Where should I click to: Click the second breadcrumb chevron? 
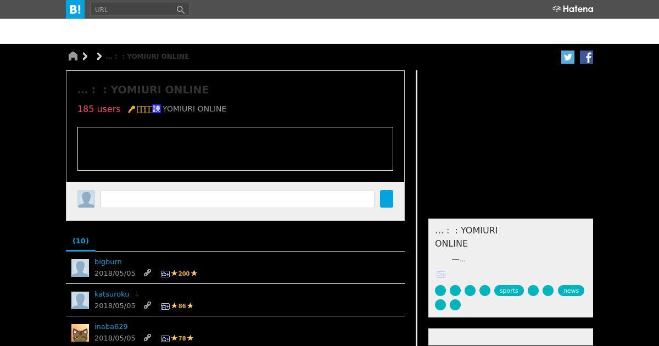(99, 56)
